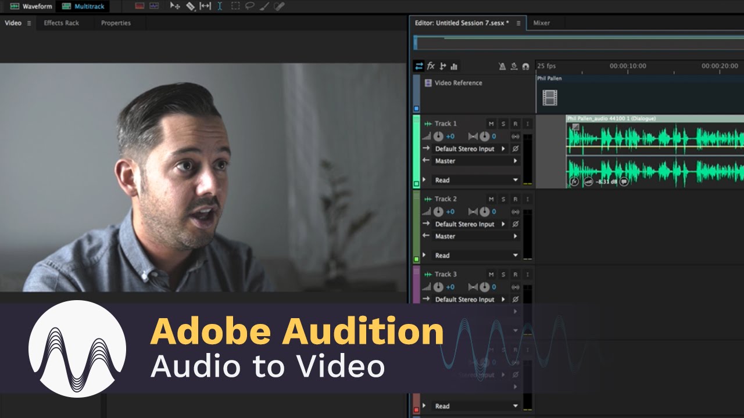Mute Track 2
744x418 pixels.
(x=491, y=199)
